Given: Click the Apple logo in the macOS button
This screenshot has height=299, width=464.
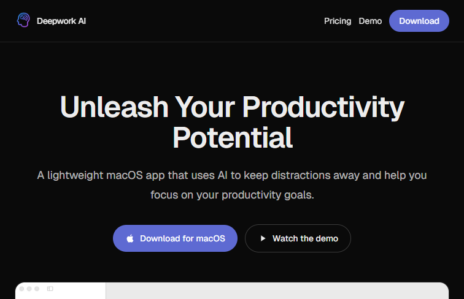Looking at the screenshot, I should pos(130,238).
